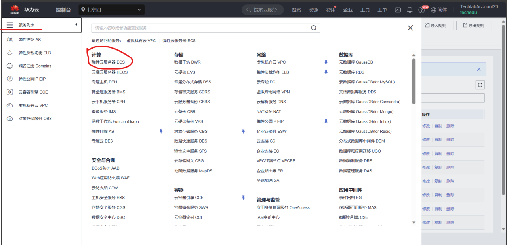Viewport: 507px width, 245px height.
Task: Unpin 弹性负载均衡 ELB service
Action: pyautogui.click(x=325, y=72)
